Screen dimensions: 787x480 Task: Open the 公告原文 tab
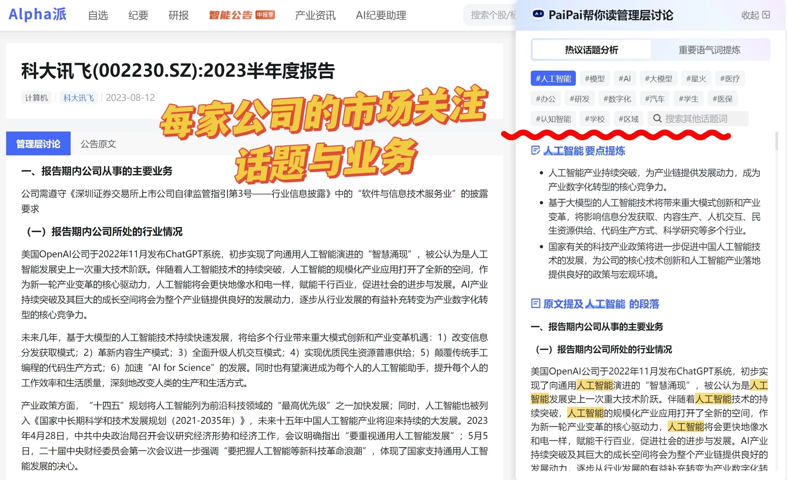click(x=97, y=143)
